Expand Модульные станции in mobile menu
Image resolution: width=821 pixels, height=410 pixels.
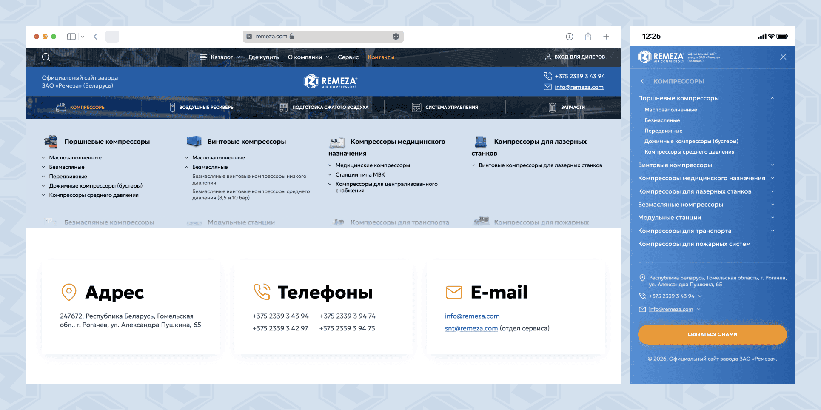(773, 218)
